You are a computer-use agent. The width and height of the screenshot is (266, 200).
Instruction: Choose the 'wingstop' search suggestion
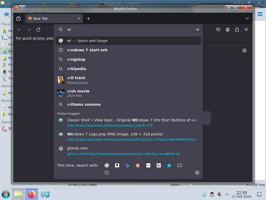coord(128,59)
